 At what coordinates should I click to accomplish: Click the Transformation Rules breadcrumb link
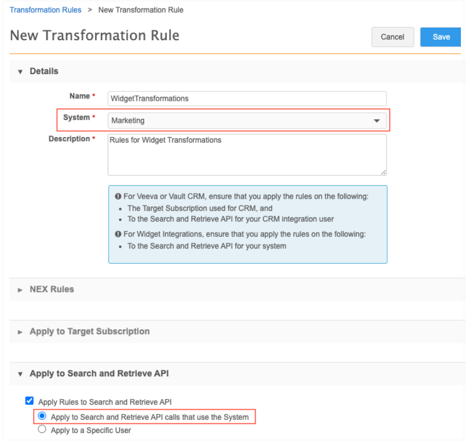45,10
